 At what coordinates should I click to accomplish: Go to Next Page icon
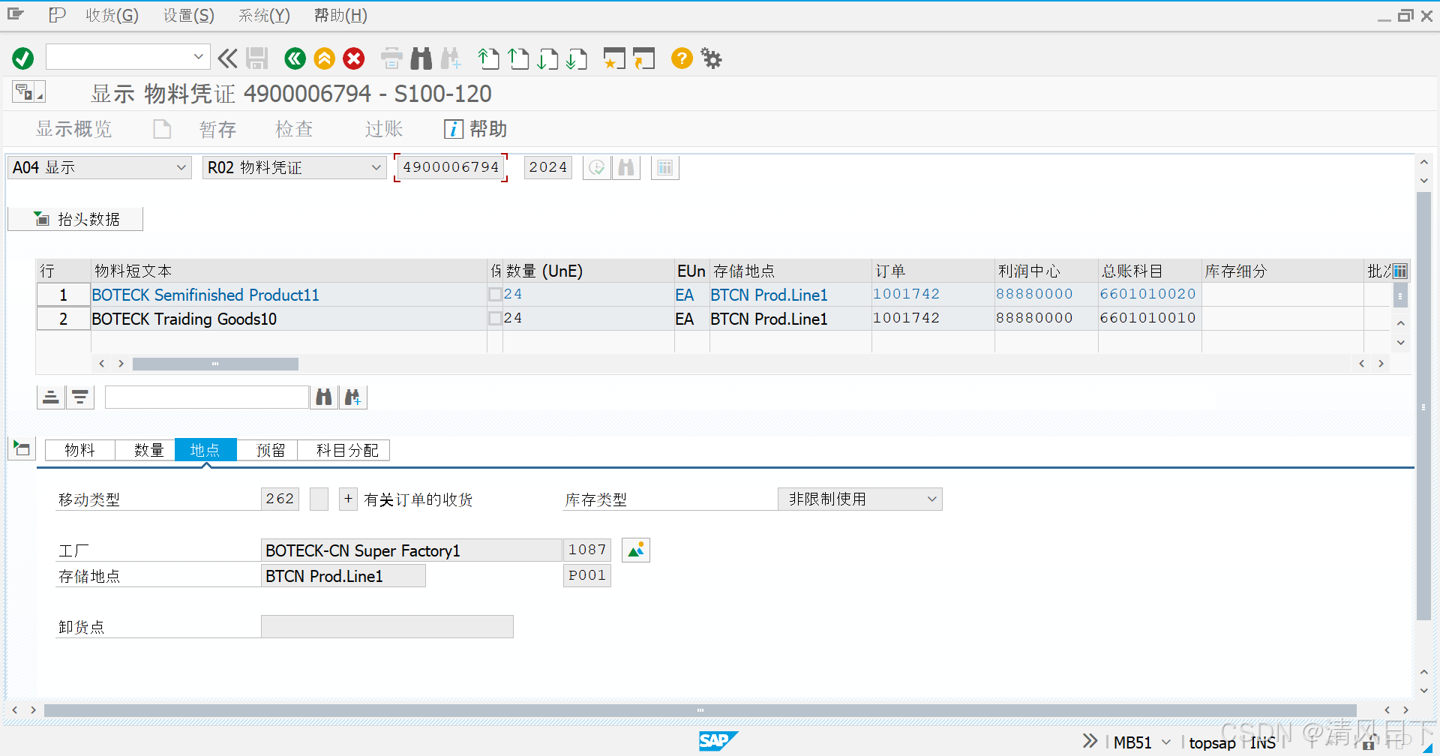pos(547,58)
